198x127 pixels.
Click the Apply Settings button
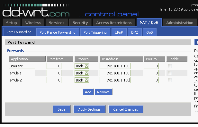[x=89, y=109]
